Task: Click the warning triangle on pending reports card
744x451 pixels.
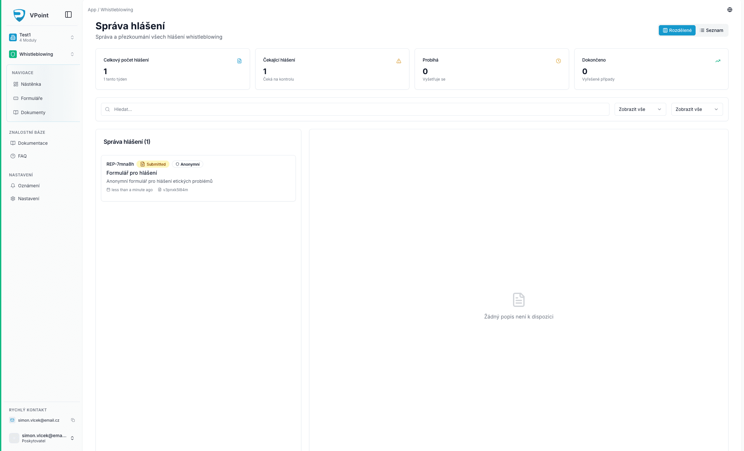Action: pos(399,61)
